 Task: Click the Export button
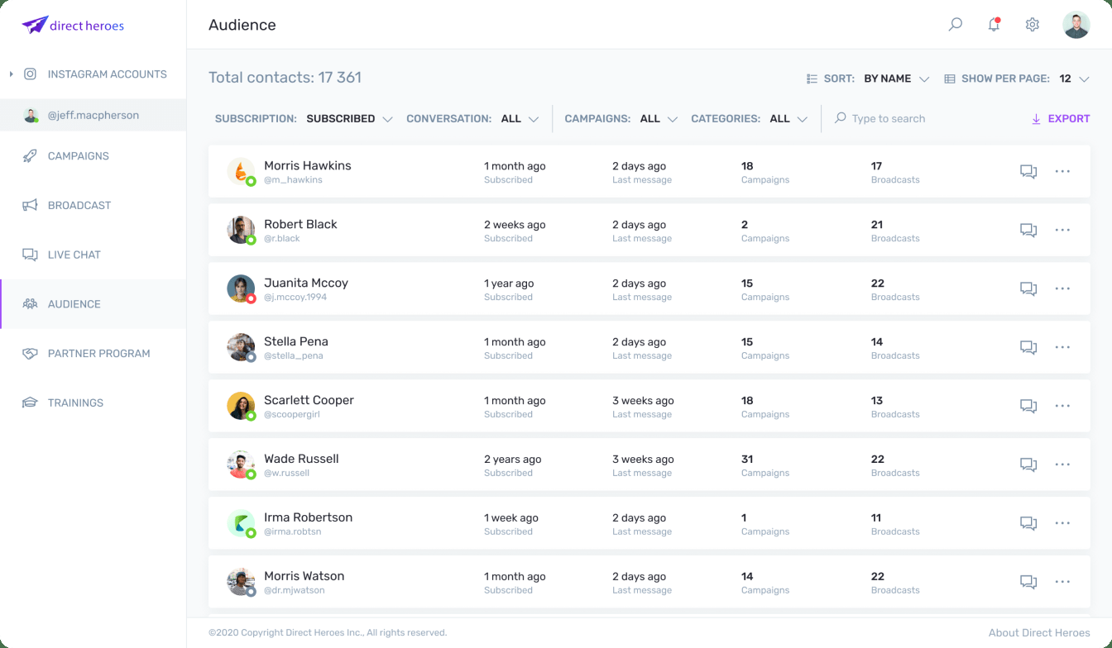click(x=1061, y=119)
